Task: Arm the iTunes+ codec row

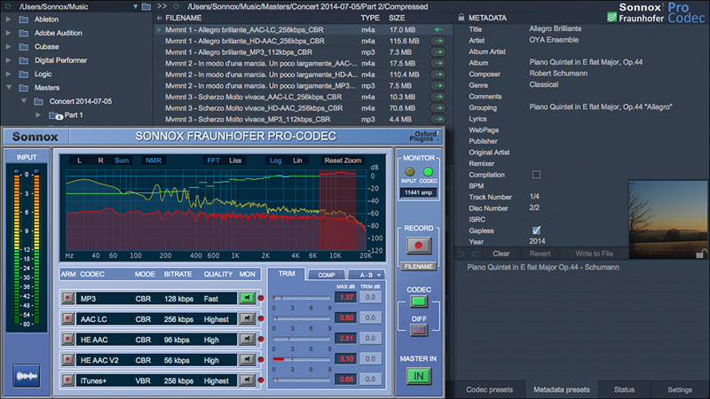Action: coord(68,380)
